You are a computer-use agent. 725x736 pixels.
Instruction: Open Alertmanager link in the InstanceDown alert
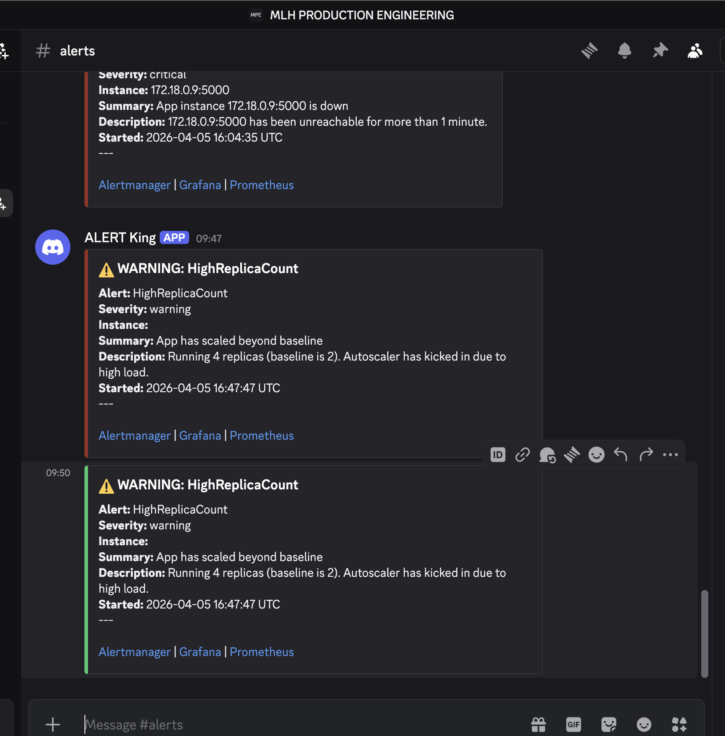tap(134, 185)
